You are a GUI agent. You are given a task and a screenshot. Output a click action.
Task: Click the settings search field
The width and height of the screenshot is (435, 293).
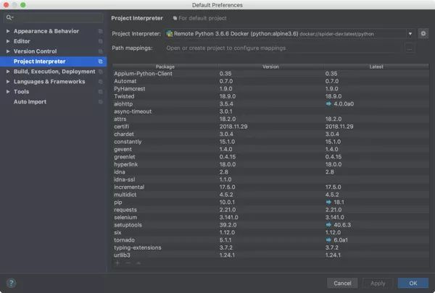point(54,17)
